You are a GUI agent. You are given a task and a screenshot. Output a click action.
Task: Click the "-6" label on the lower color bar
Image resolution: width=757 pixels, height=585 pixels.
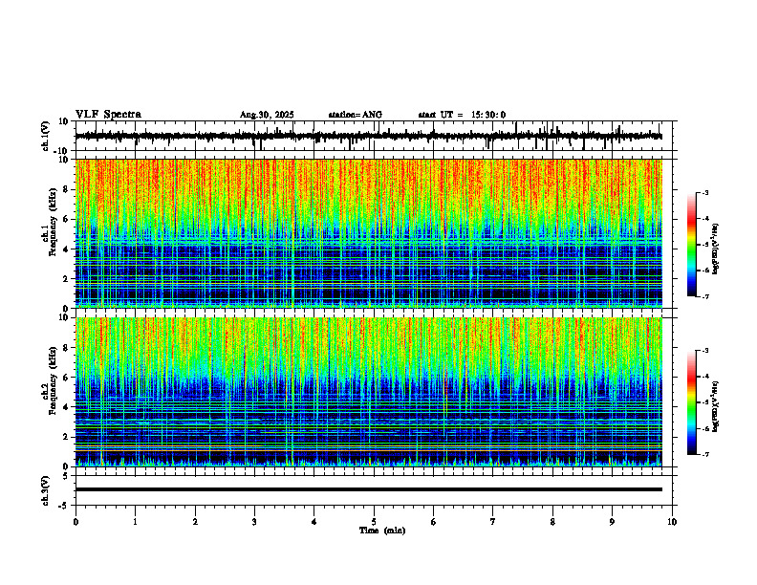[705, 428]
